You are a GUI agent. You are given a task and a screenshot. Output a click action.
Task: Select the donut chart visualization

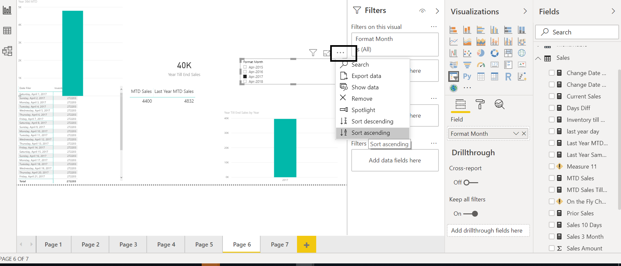click(x=494, y=53)
